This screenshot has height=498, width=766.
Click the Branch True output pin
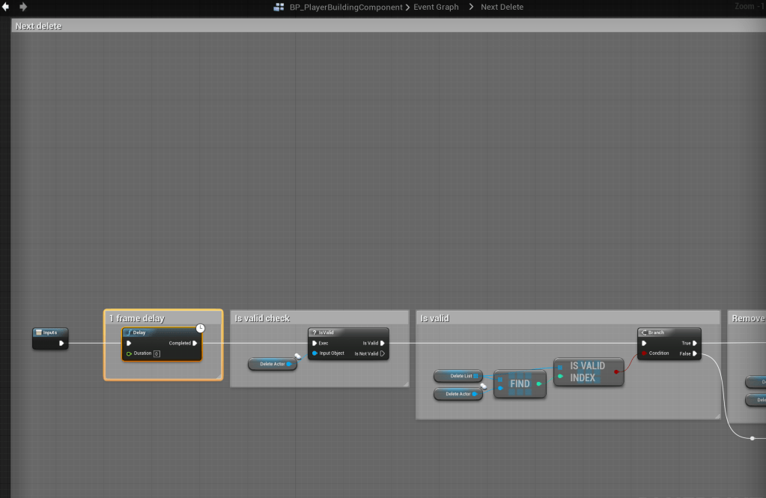695,343
